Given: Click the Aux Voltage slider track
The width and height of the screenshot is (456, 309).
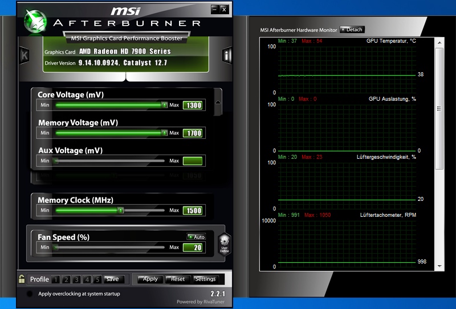Looking at the screenshot, I should (110, 160).
